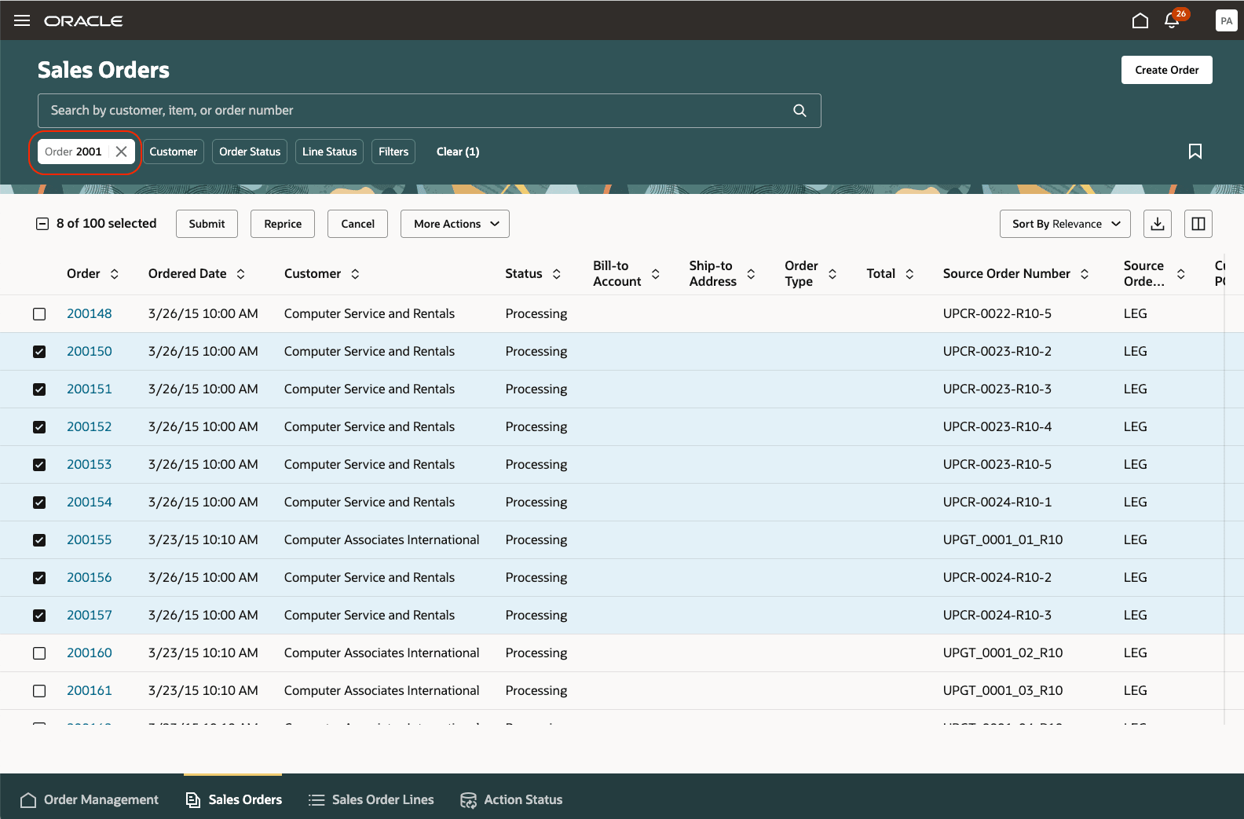Open order 200155 link

pos(90,539)
